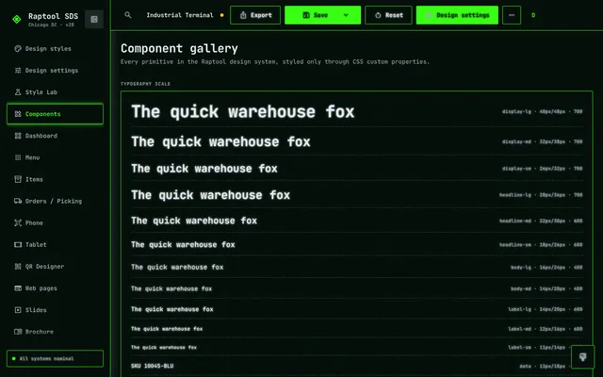This screenshot has width=603, height=377.
Task: Go to Dashboard in sidebar
Action: click(55, 136)
